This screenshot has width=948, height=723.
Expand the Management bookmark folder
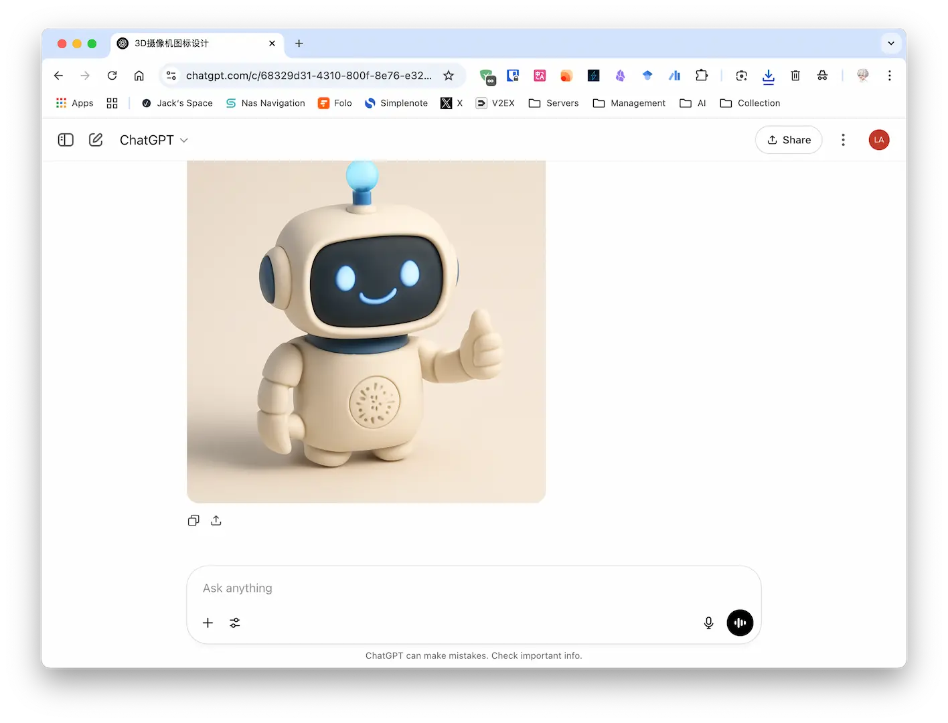[629, 103]
